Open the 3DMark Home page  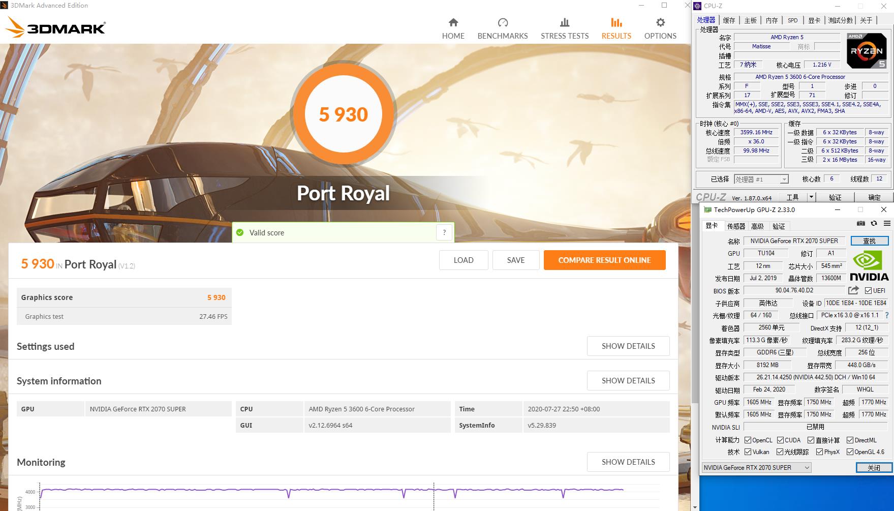coord(453,28)
